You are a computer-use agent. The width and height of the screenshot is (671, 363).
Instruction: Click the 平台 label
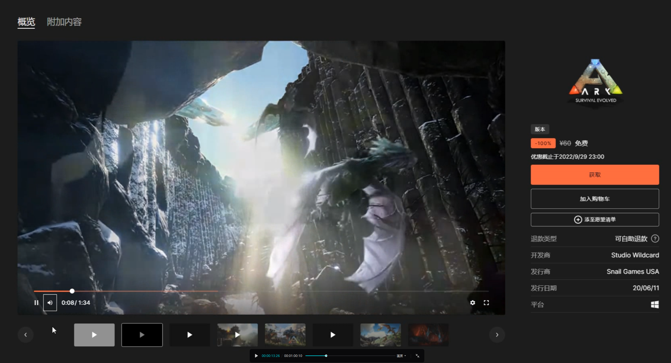(537, 304)
